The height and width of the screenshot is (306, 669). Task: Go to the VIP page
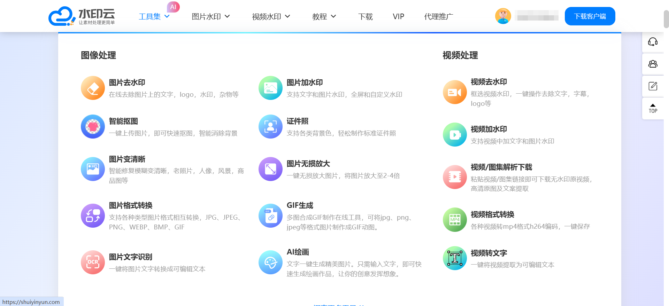point(398,16)
